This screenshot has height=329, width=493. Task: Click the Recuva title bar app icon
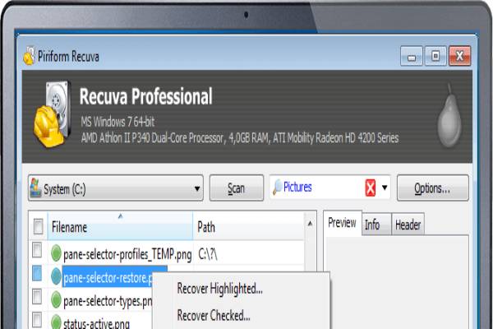29,56
